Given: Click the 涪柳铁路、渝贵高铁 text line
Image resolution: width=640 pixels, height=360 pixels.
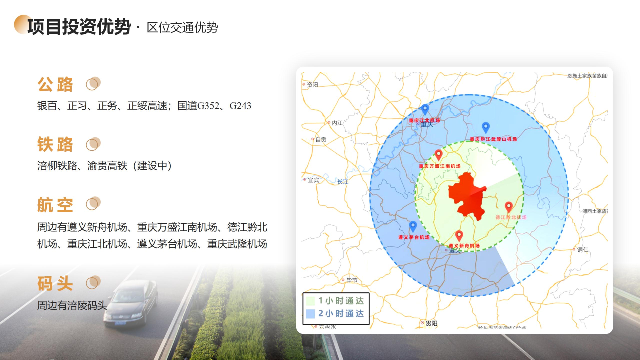Looking at the screenshot, I should tap(104, 165).
